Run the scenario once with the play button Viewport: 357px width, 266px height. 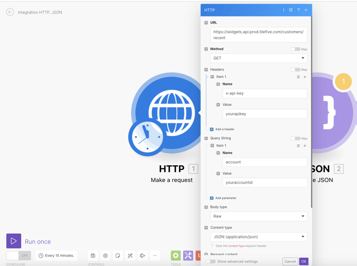13,241
